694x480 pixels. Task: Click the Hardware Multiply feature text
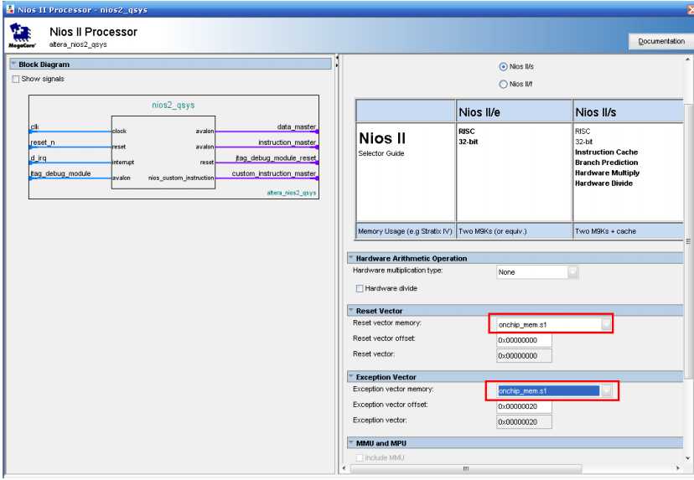(607, 173)
